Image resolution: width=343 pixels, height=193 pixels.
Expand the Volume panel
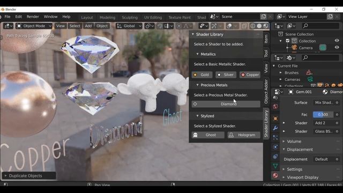click(x=284, y=142)
